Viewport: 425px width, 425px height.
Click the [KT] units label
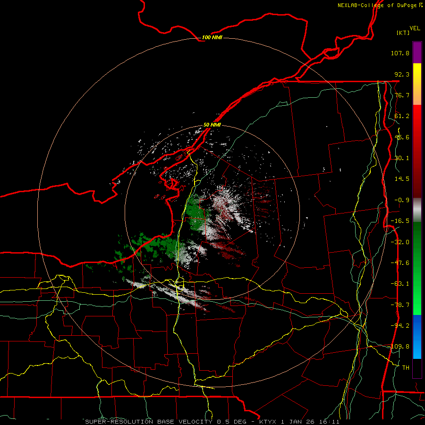pyautogui.click(x=403, y=33)
